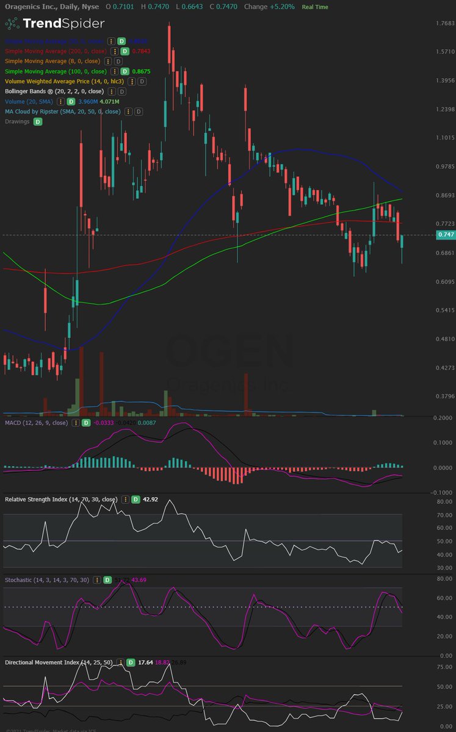Open options menu for MACD indicator

point(76,423)
